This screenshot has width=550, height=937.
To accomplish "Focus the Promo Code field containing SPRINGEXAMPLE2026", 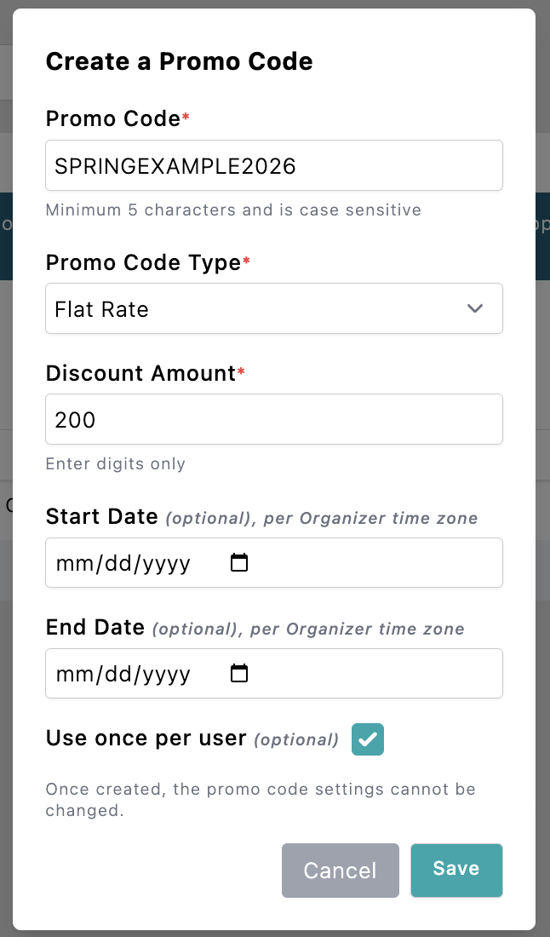I will 273,165.
